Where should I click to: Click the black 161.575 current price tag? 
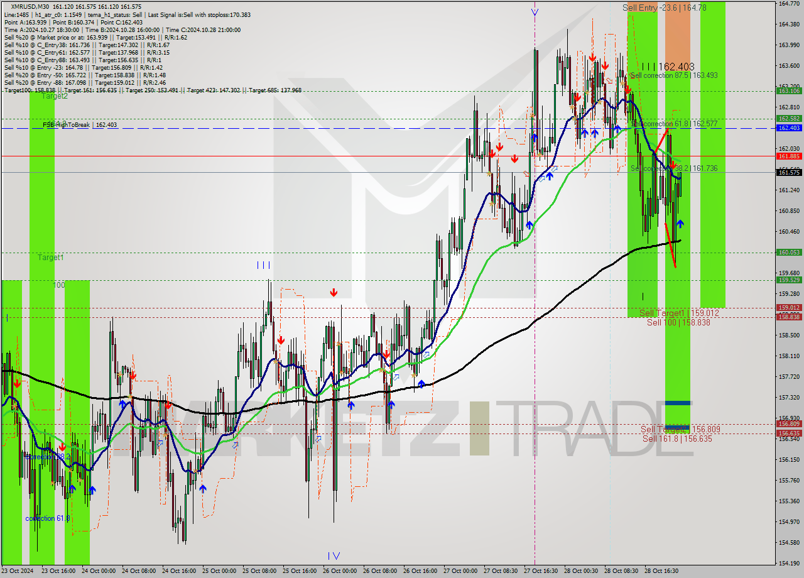click(789, 172)
